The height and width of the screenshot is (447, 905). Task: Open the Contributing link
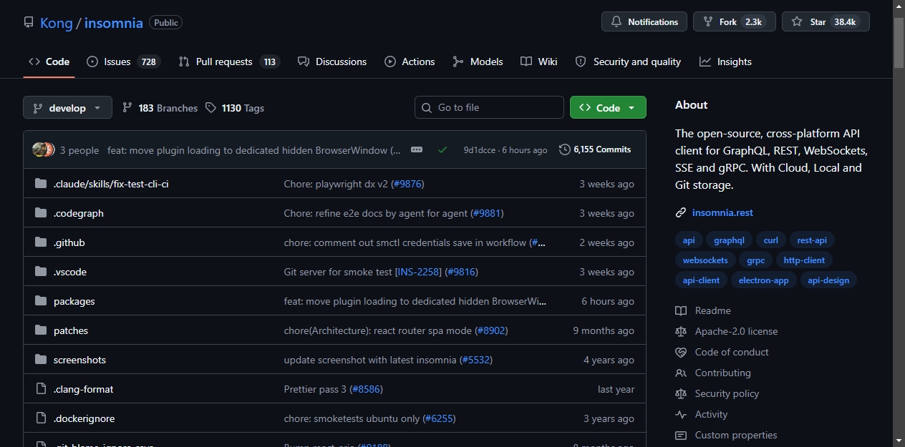(723, 373)
